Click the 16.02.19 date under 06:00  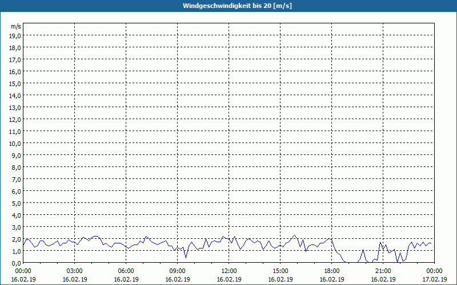pyautogui.click(x=126, y=279)
